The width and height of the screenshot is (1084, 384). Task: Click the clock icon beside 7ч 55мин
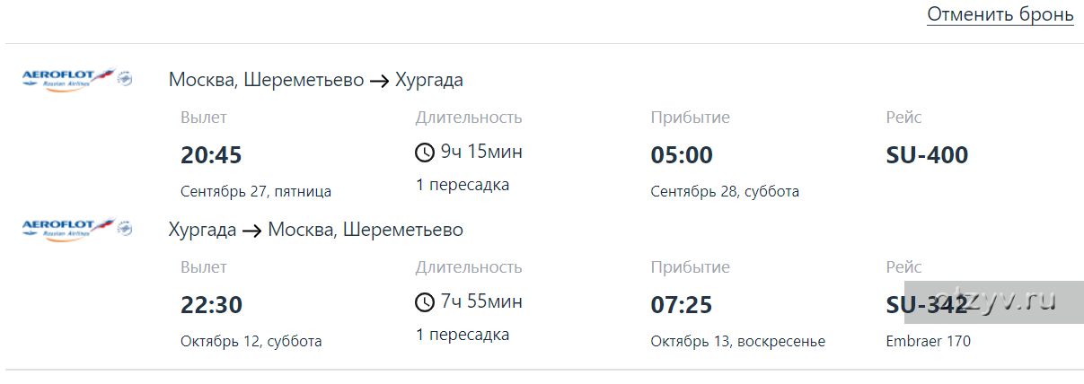pos(425,302)
